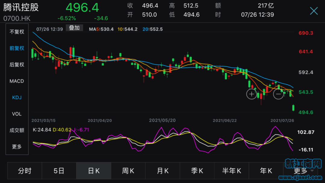Switch to 周K weekly chart
The height and width of the screenshot is (183, 325).
[x=128, y=171]
